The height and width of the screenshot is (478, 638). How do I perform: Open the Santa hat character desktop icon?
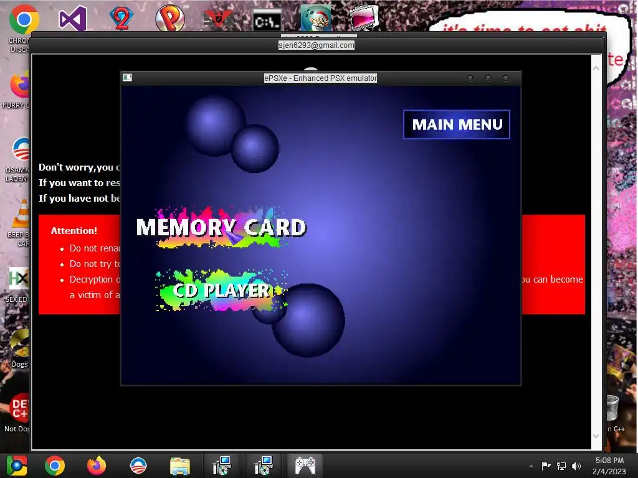[316, 18]
